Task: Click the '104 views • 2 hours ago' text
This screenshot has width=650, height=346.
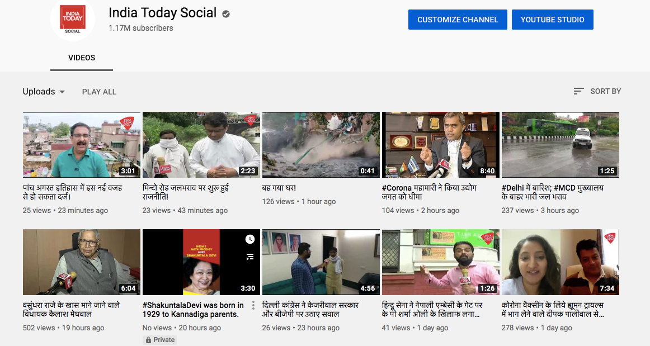Action: pos(421,211)
